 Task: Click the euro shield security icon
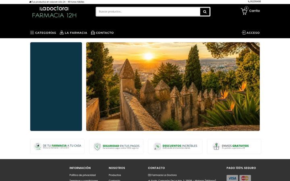(x=97, y=147)
